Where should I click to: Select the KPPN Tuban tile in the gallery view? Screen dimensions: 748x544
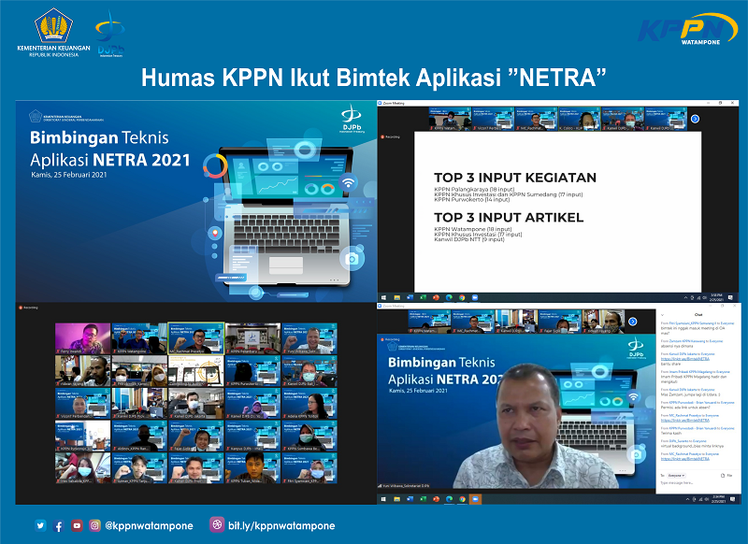(x=252, y=468)
